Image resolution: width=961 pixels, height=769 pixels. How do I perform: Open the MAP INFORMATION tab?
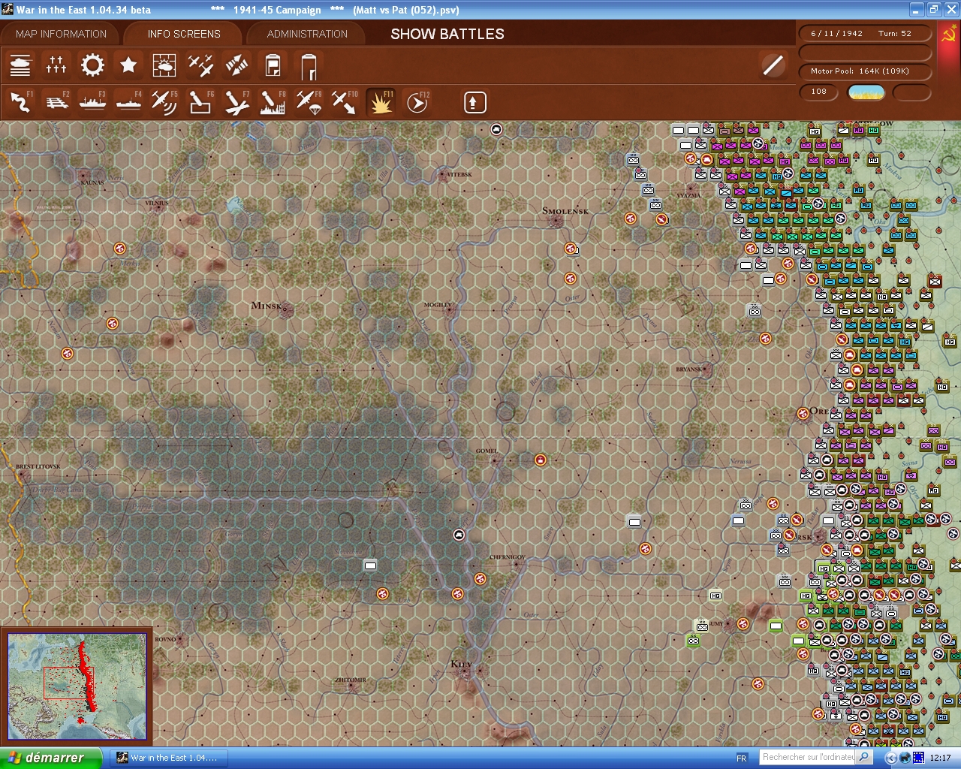(61, 34)
